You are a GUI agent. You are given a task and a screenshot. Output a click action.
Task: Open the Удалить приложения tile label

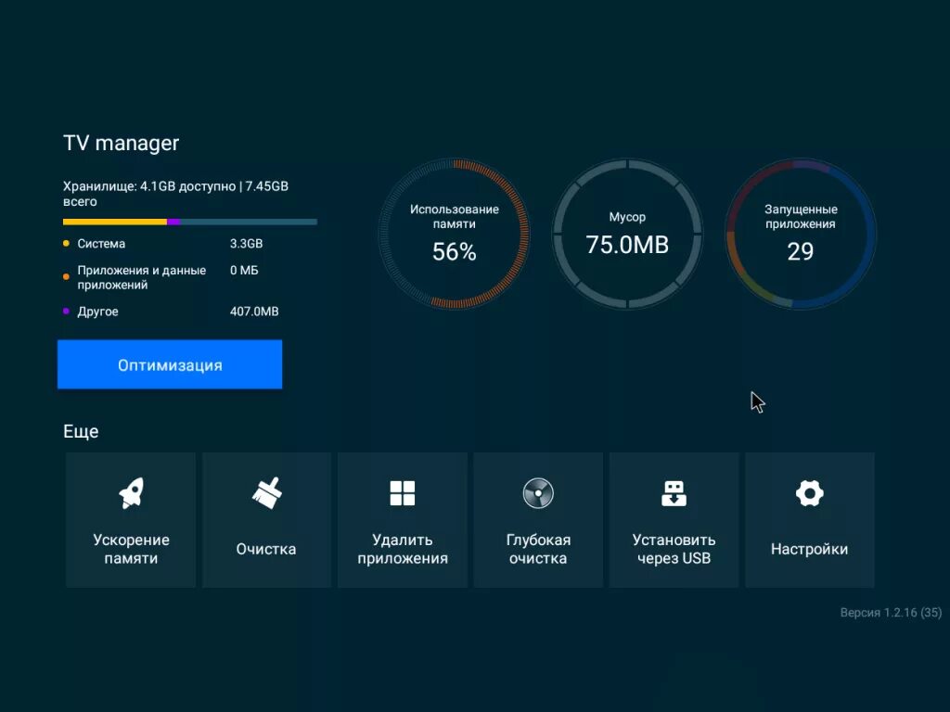[x=403, y=549]
